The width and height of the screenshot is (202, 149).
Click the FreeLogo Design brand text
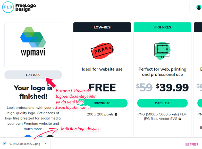pyautogui.click(x=26, y=7)
